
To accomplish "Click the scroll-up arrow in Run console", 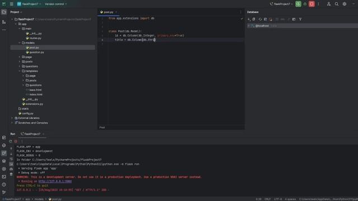I will pyautogui.click(x=11, y=149).
